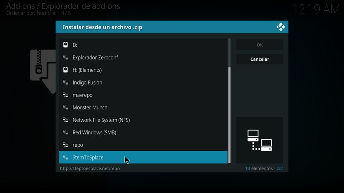Screen dimensions: 344x193
Task: Click the network icon beside repo
Action: [x=65, y=145]
